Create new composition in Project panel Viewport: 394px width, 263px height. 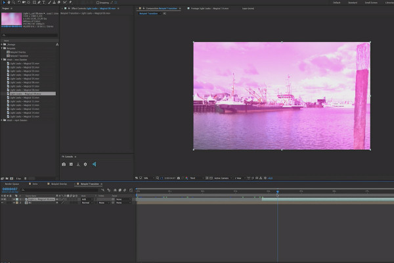click(11, 178)
